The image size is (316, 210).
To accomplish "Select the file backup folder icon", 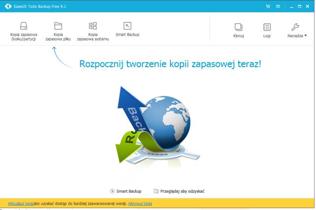I will click(x=58, y=26).
